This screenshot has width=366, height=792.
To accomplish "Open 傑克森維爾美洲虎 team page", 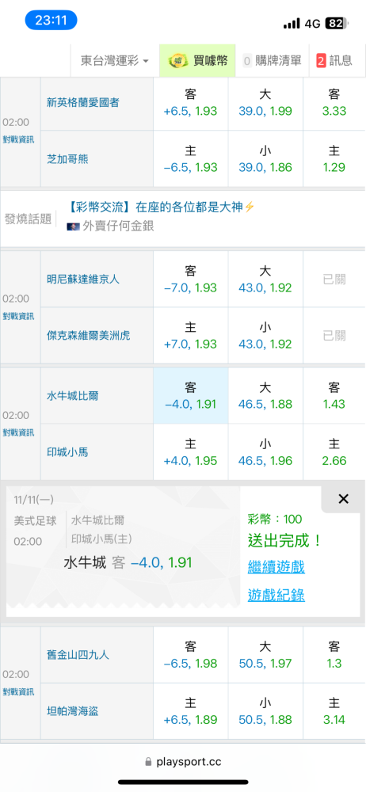I will click(x=88, y=335).
